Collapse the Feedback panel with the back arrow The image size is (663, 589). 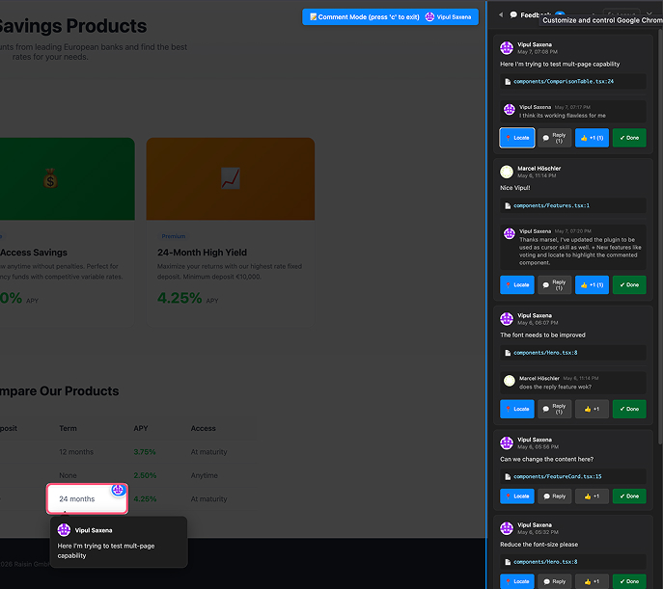coord(501,14)
